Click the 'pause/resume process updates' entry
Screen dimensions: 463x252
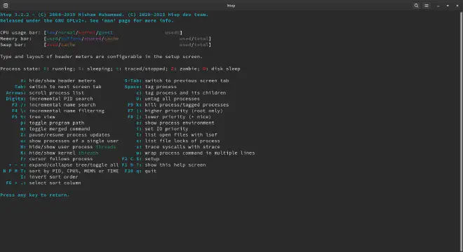point(69,134)
